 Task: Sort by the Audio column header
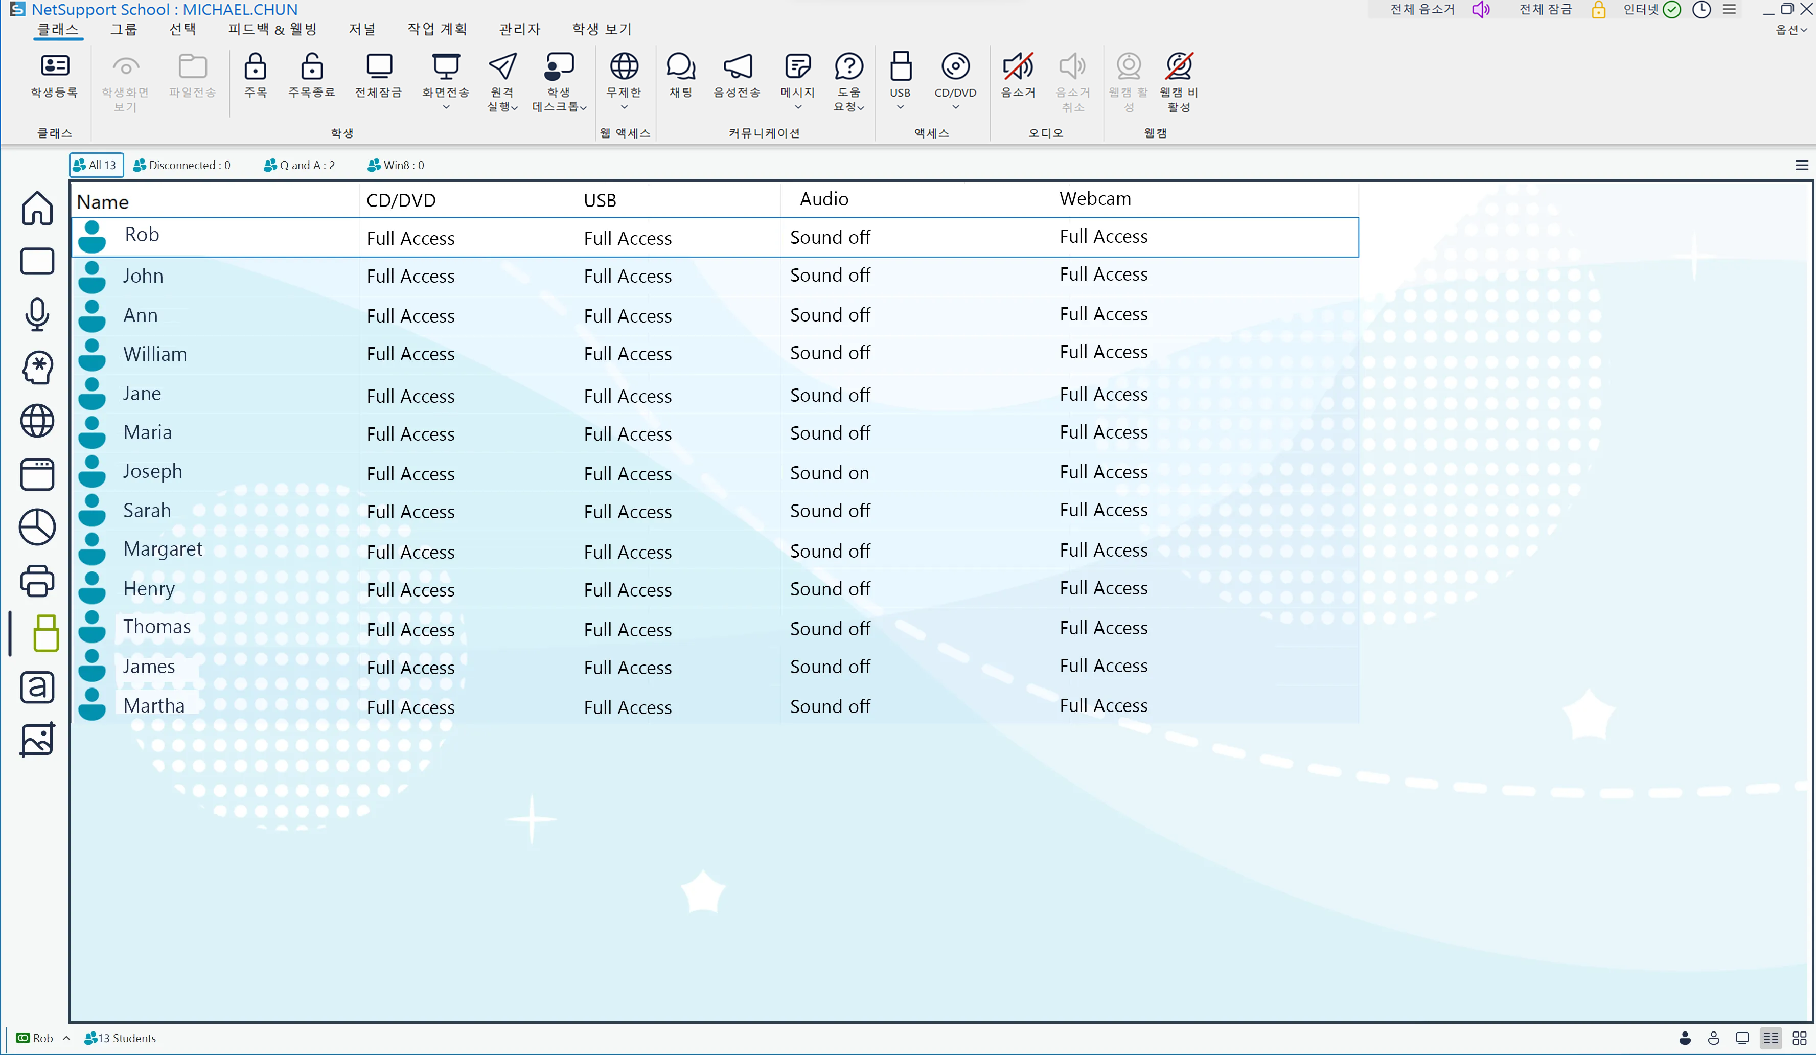click(824, 199)
